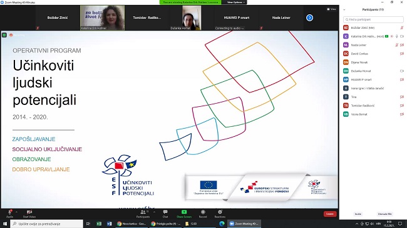Open the View Options dropdown at the top
This screenshot has height=228, width=407.
(236, 2)
